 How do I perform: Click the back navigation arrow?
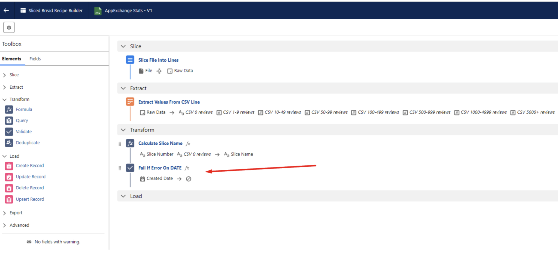[6, 10]
